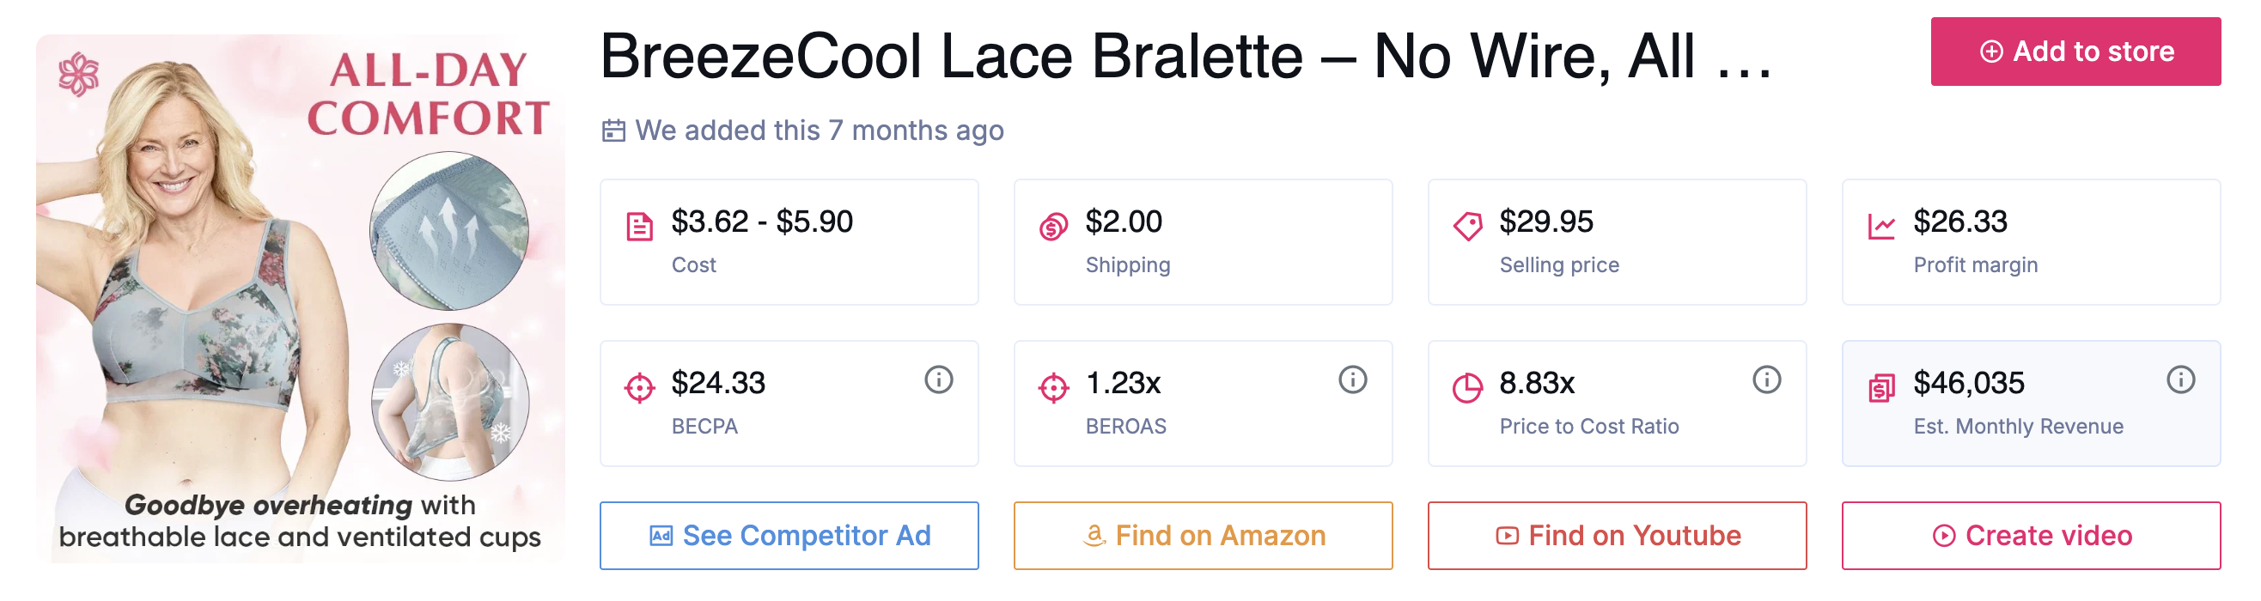The image size is (2261, 601).
Task: Open Price to Cost Ratio info icon
Action: 1766,379
